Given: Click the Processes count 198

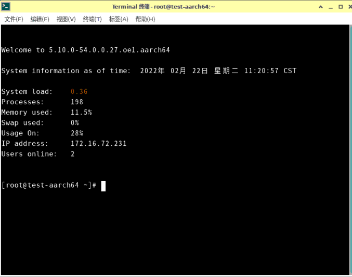Looking at the screenshot, I should (77, 102).
